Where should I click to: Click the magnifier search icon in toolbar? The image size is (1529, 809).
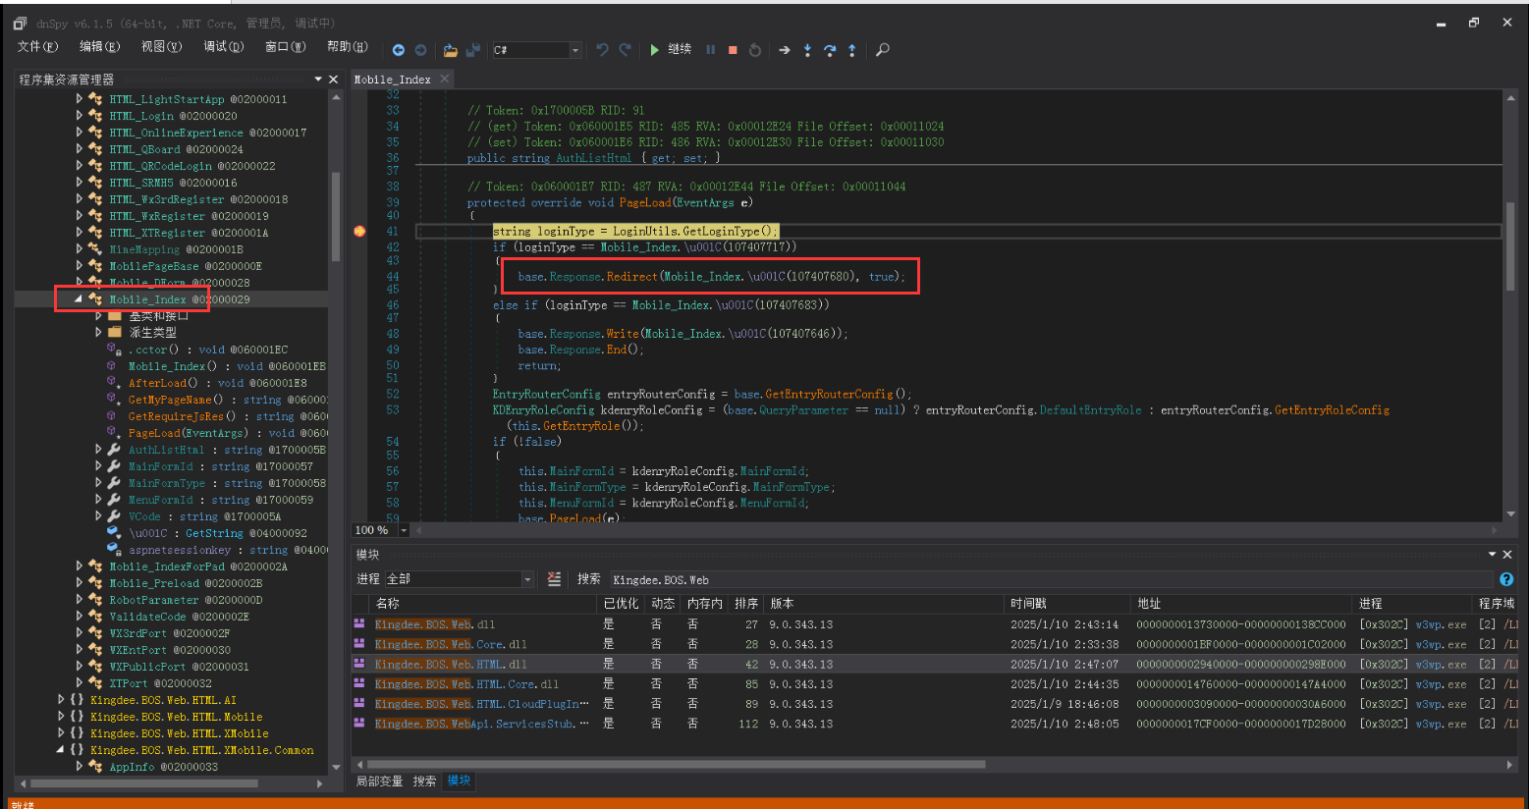pos(882,50)
